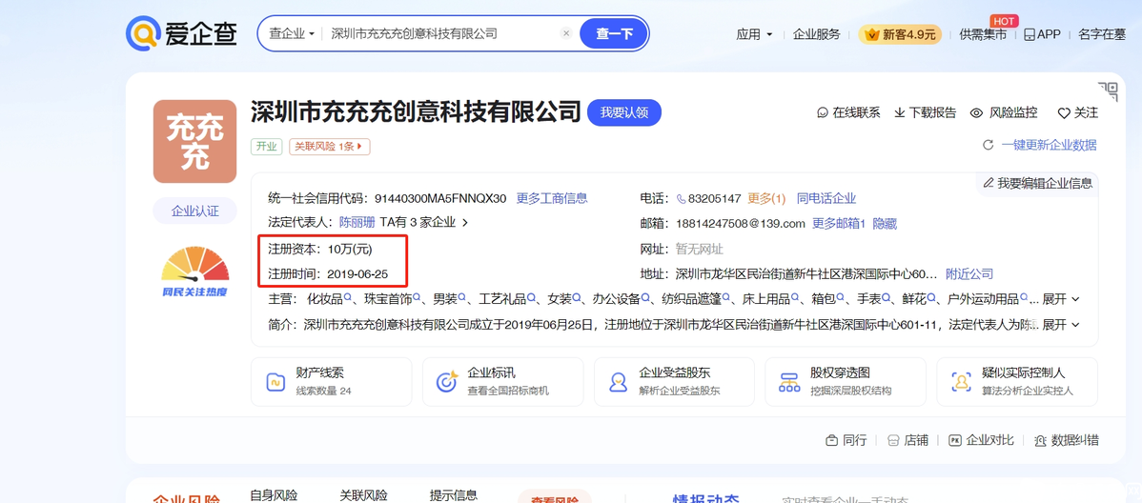Open the 疑似实际控制人 card

click(x=1017, y=381)
